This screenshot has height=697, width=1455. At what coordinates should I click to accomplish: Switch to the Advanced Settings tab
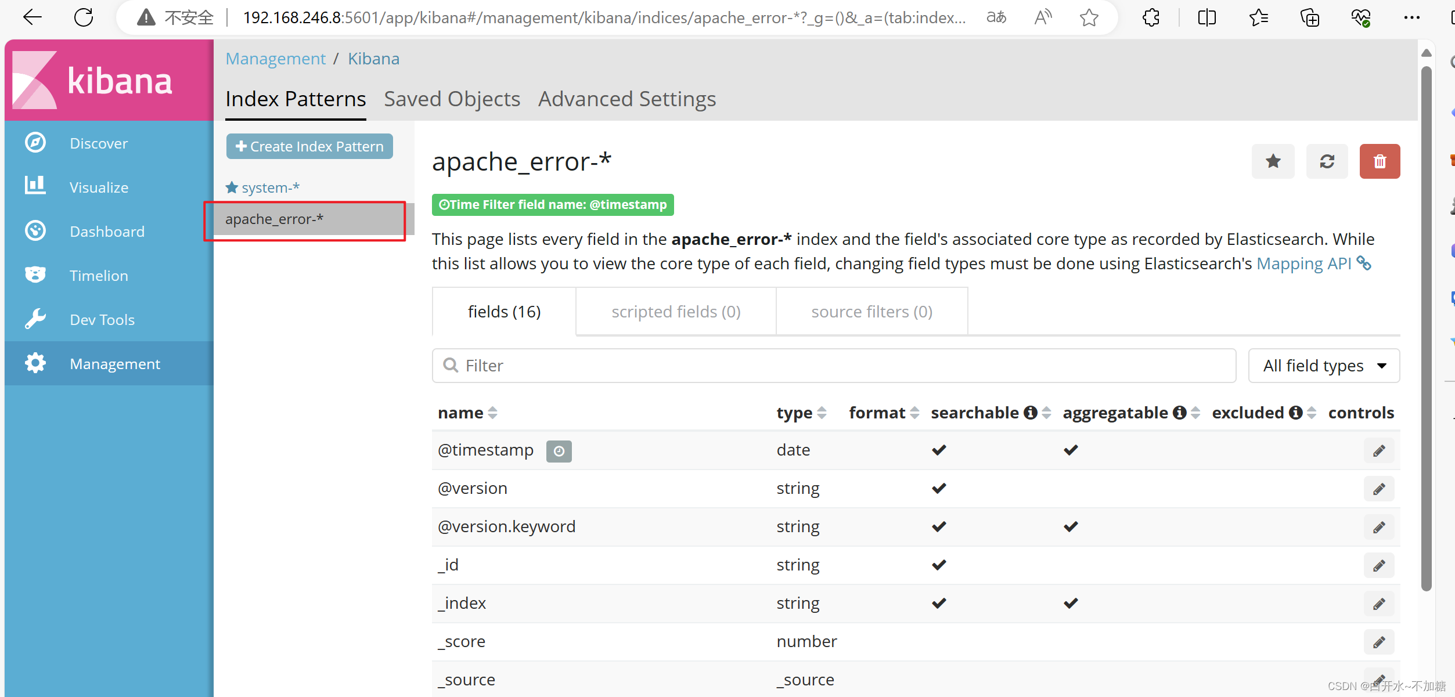point(627,99)
